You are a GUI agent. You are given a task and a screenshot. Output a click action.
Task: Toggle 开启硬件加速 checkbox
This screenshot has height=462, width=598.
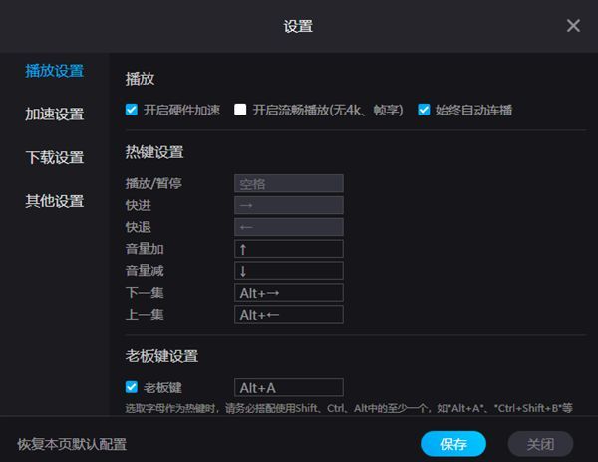[x=132, y=110]
